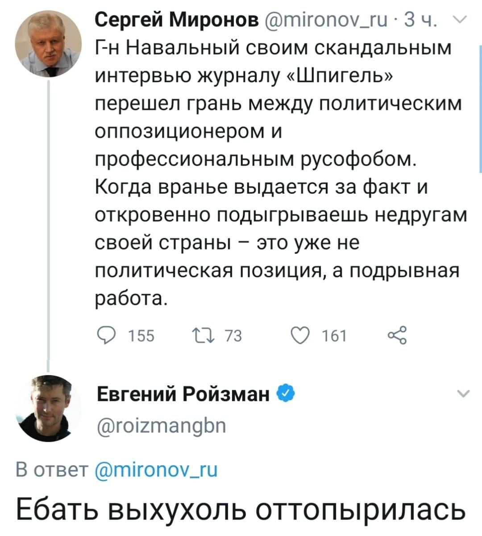Click the 155 replies count
482x536 pixels.
coord(141,335)
